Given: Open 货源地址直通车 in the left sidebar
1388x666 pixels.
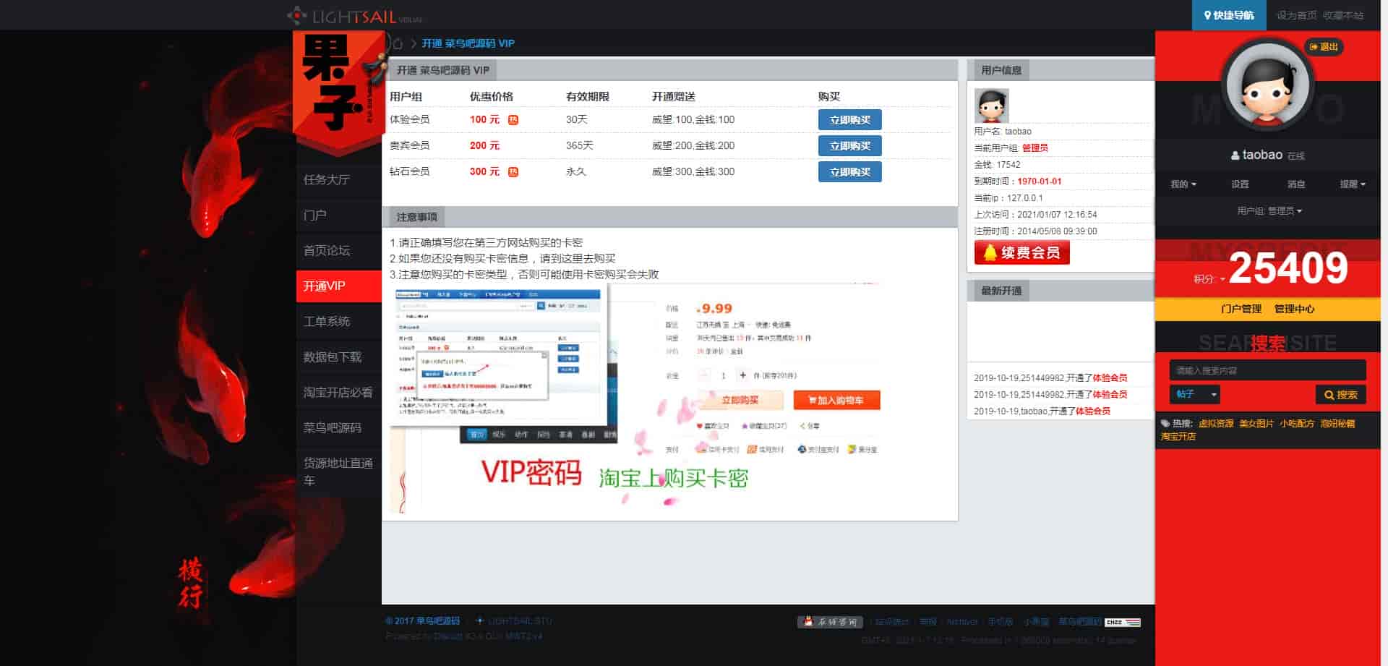Looking at the screenshot, I should (x=338, y=471).
